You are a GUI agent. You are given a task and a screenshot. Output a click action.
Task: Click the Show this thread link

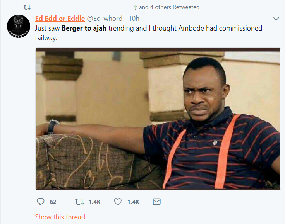tap(60, 217)
